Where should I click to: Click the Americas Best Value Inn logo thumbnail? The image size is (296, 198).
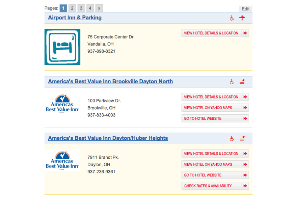tap(62, 103)
